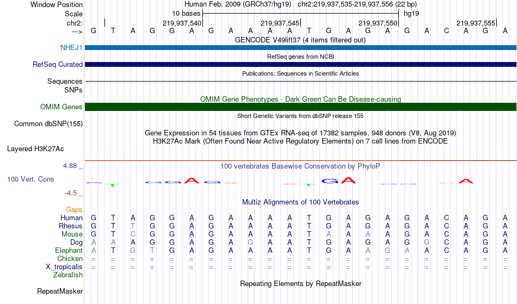Click the Multiz Alignments of 100 Vertebrates title
The height and width of the screenshot is (304, 517).
point(300,202)
